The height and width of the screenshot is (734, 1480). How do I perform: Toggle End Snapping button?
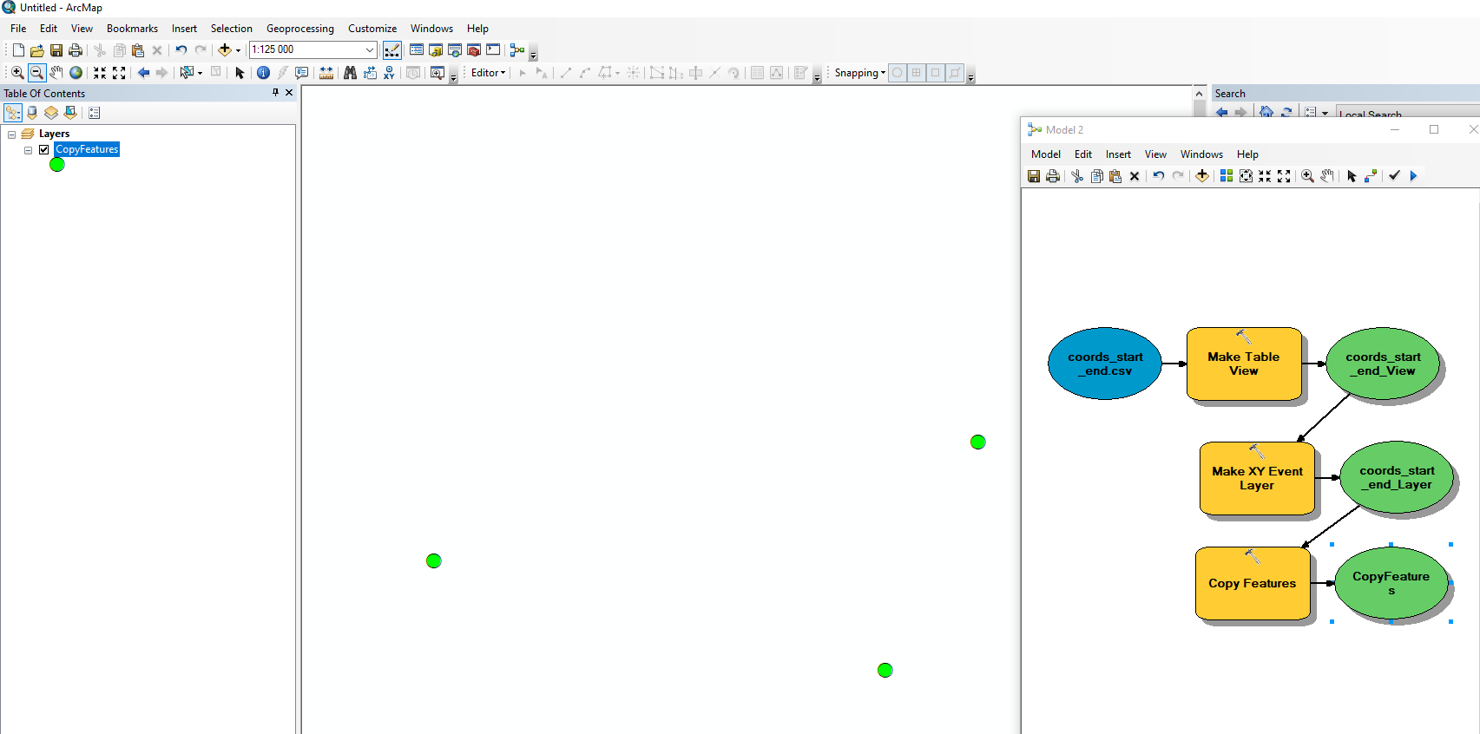917,73
